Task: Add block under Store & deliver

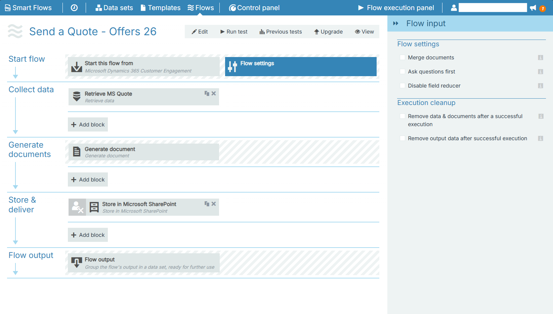Action: pyautogui.click(x=88, y=235)
